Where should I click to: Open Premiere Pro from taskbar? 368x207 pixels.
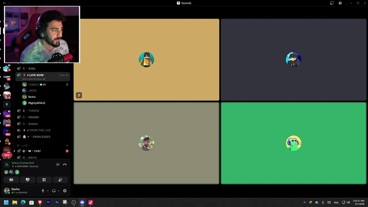tap(48, 202)
